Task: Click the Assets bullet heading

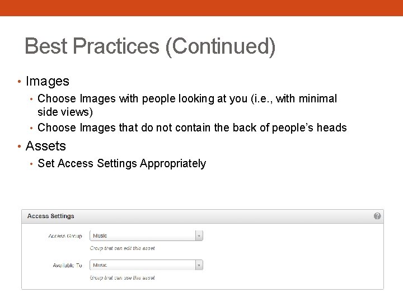Action: (x=46, y=146)
